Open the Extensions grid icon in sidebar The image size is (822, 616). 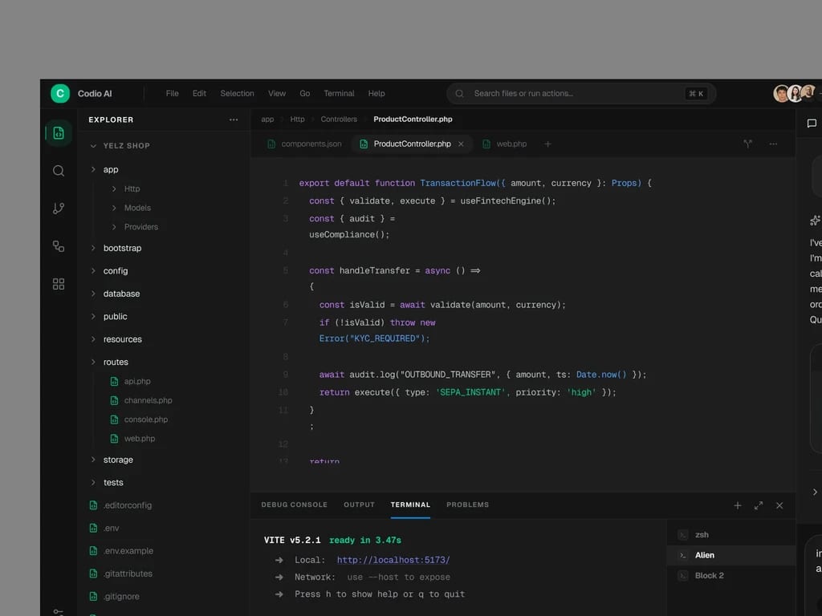[x=59, y=284]
